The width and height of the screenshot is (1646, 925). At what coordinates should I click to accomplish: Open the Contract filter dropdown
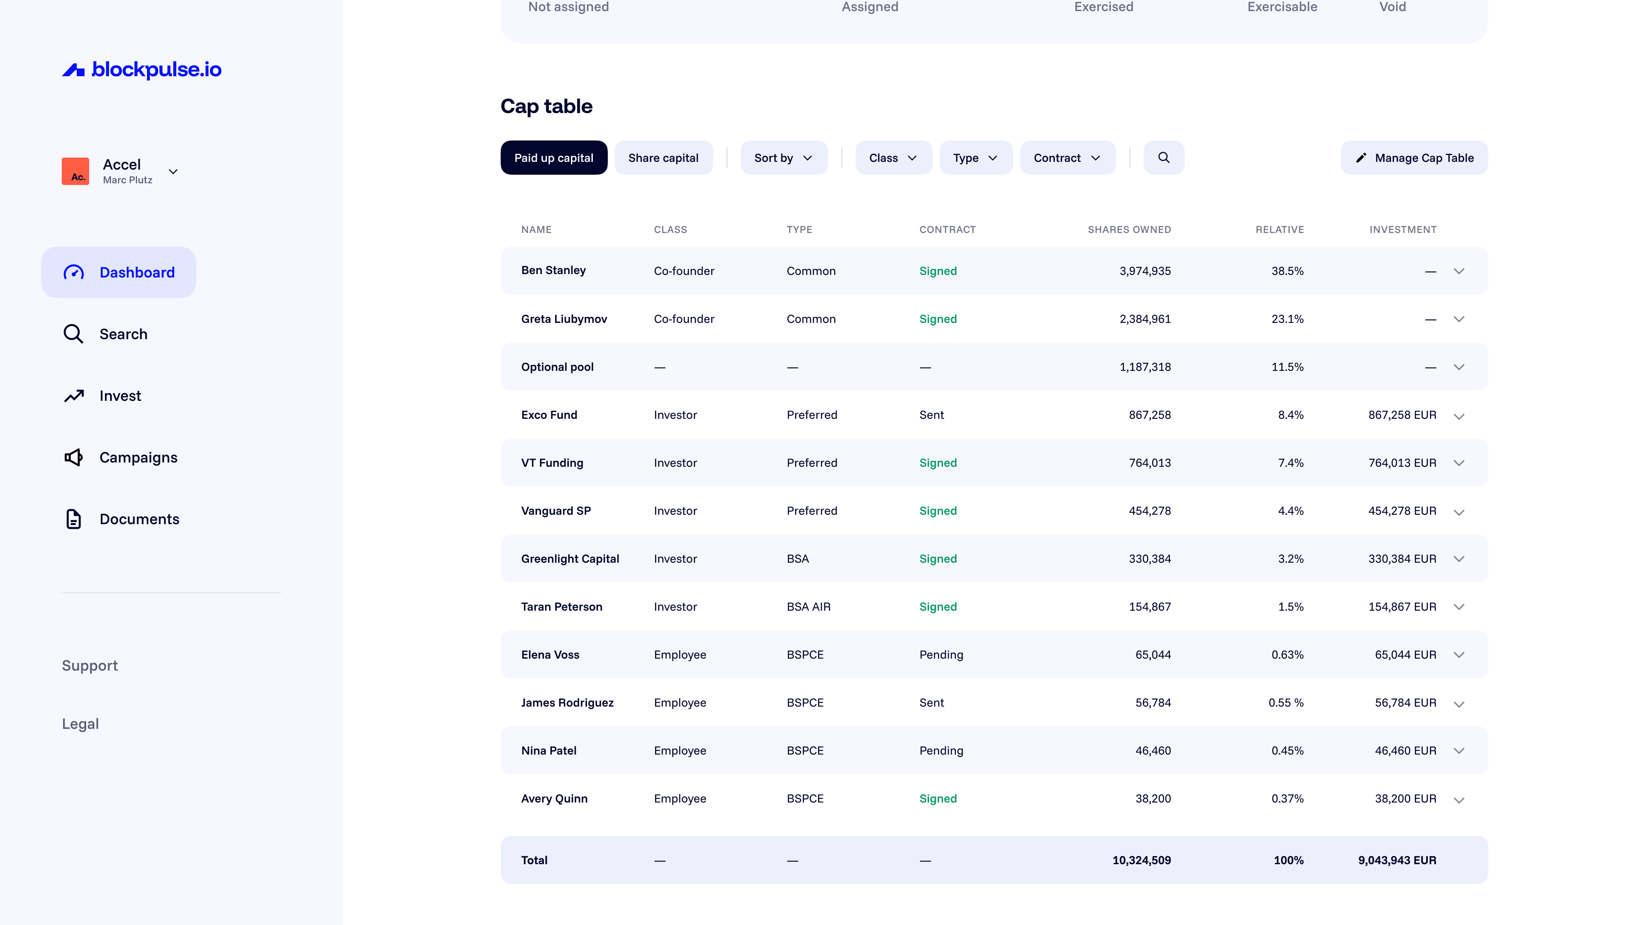[x=1067, y=158]
